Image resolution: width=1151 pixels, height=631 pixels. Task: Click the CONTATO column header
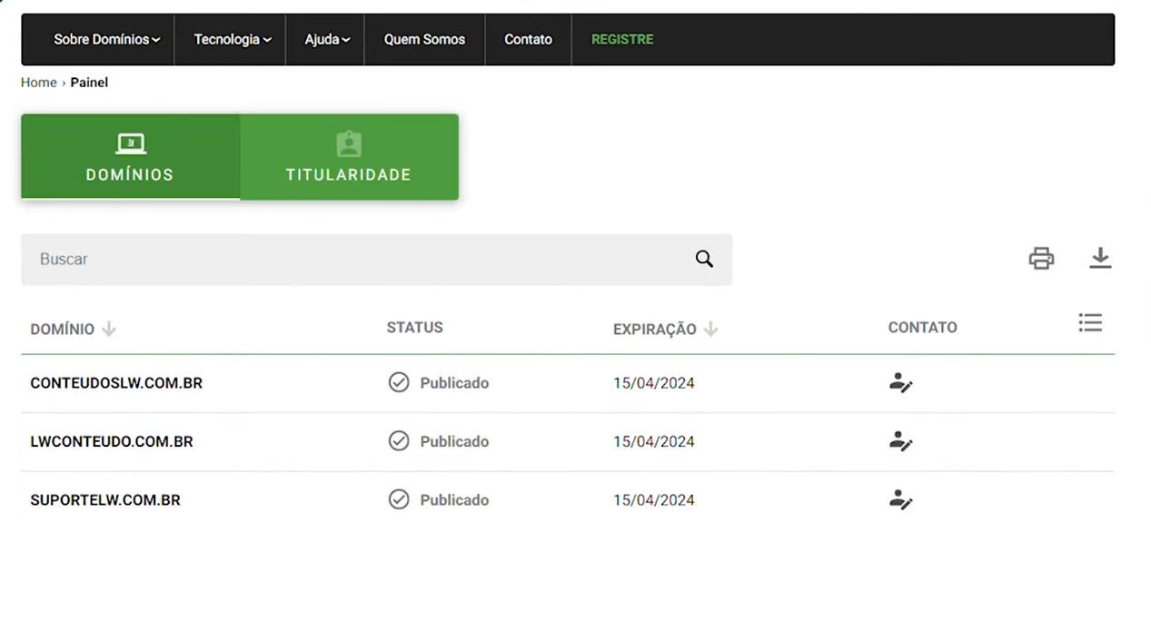click(x=922, y=328)
